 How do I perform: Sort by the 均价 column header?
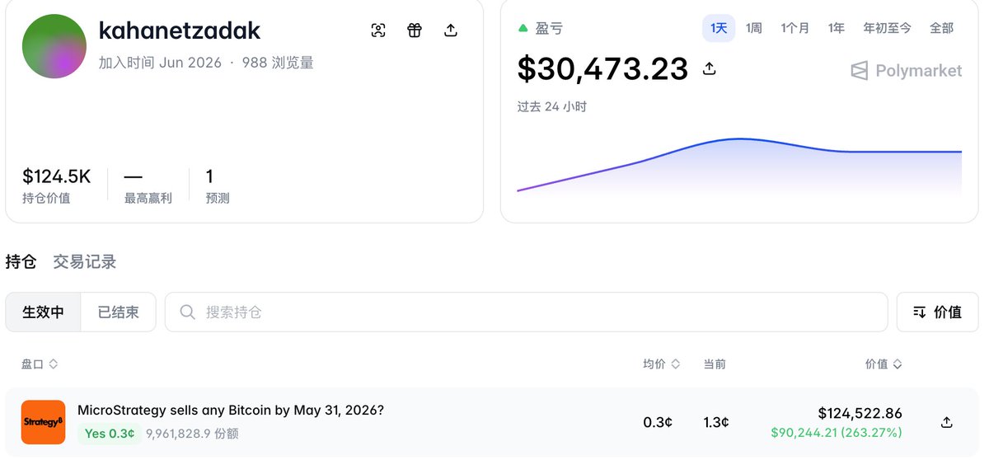[x=662, y=364]
